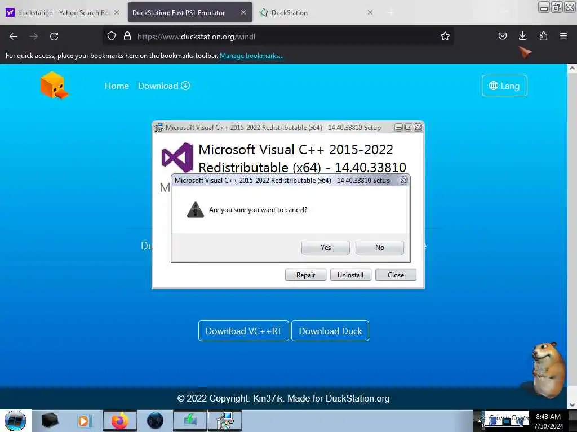Open the browser Downloads panel
The height and width of the screenshot is (432, 577).
coord(522,37)
